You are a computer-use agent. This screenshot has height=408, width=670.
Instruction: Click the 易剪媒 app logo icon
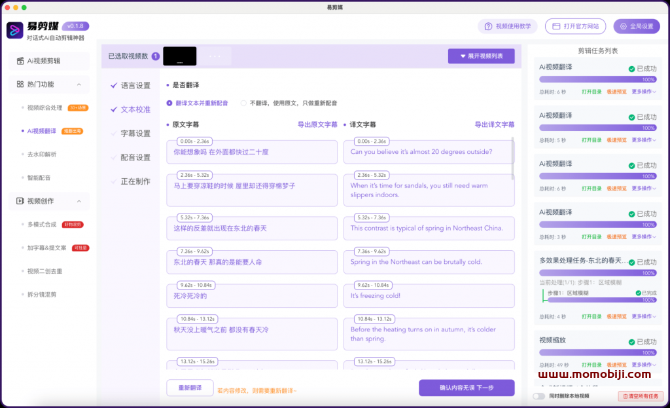[x=14, y=30]
